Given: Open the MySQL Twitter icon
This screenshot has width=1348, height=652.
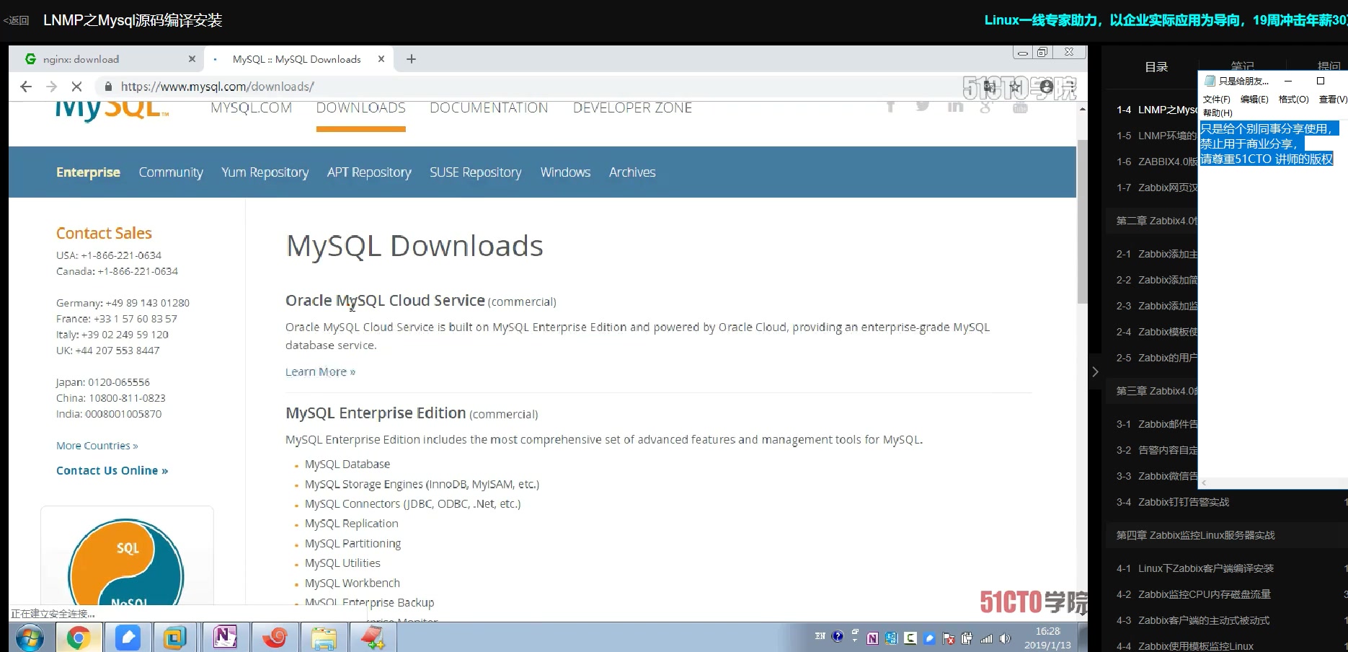Looking at the screenshot, I should coord(923,107).
